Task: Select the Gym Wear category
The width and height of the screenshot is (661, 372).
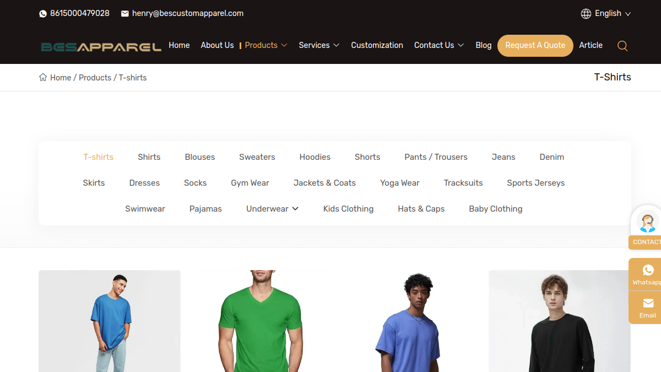Action: pos(250,183)
